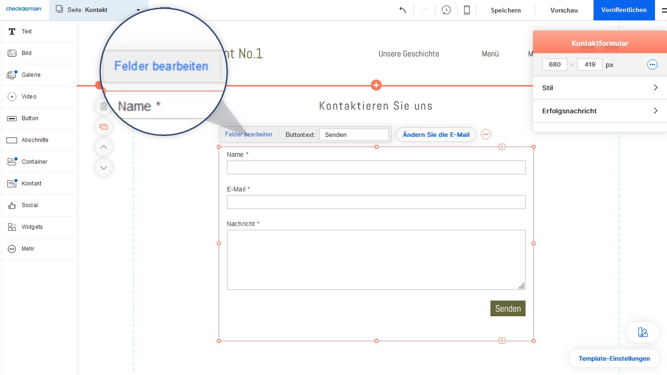The height and width of the screenshot is (375, 667).
Task: Click Ändern Sie die E-Mail button
Action: tap(436, 135)
